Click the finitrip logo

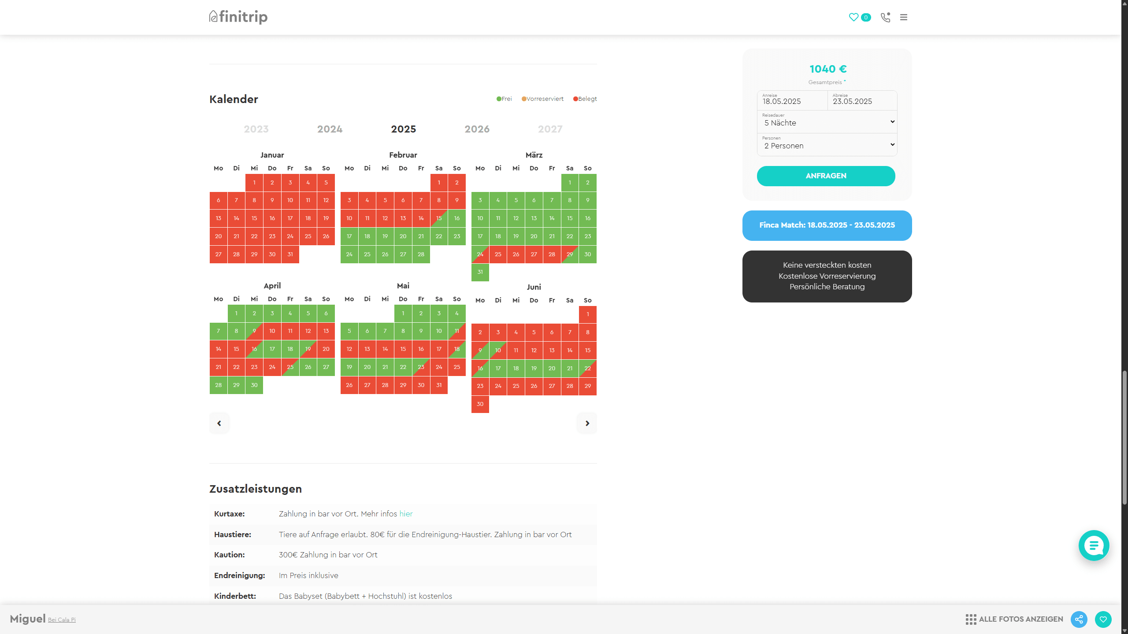(x=238, y=17)
